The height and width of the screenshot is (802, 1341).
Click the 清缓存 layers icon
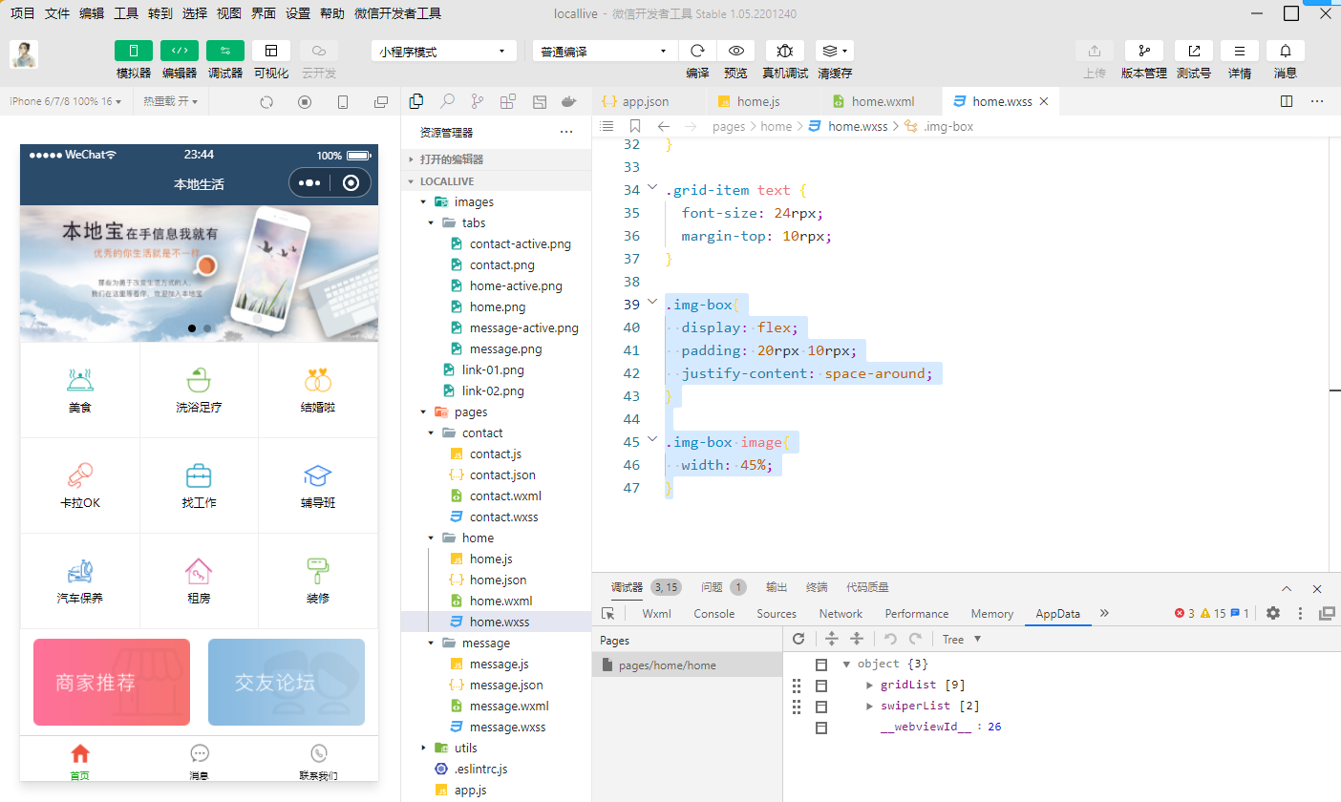pyautogui.click(x=835, y=51)
